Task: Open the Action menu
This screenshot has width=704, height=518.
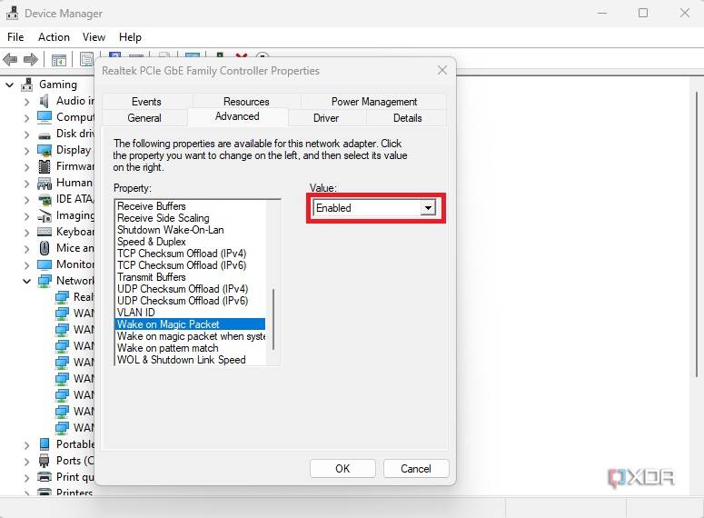Action: pyautogui.click(x=54, y=37)
